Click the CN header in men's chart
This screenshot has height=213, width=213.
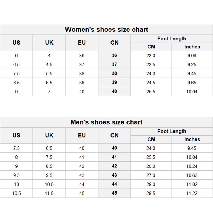point(114,135)
